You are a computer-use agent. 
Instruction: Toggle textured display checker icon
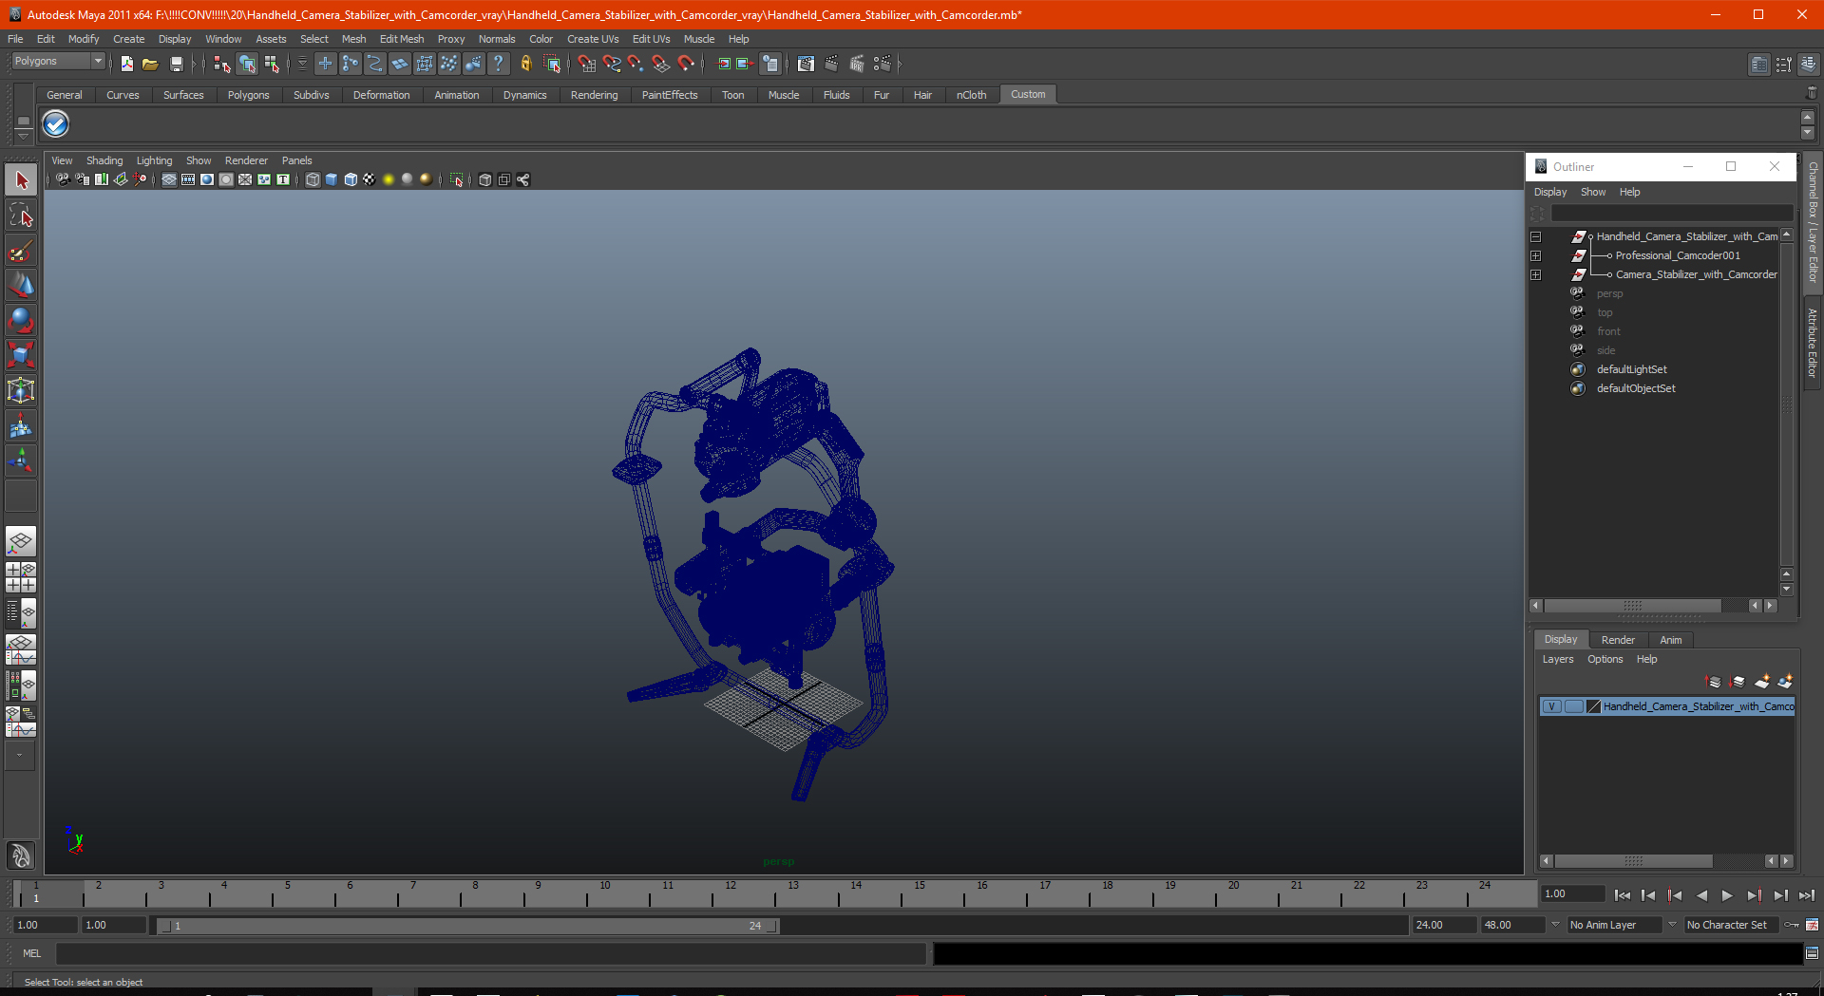click(369, 179)
